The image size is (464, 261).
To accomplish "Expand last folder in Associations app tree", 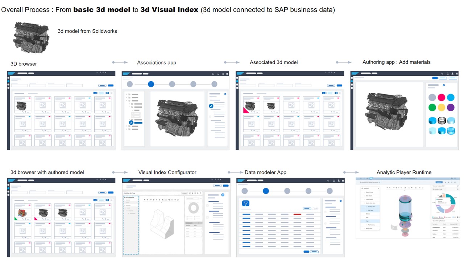I will (x=127, y=130).
